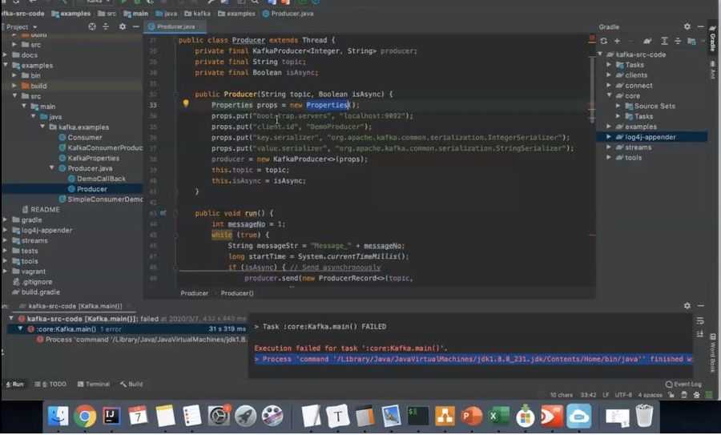
Task: Refresh Gradle projects with reload icon
Action: [604, 41]
